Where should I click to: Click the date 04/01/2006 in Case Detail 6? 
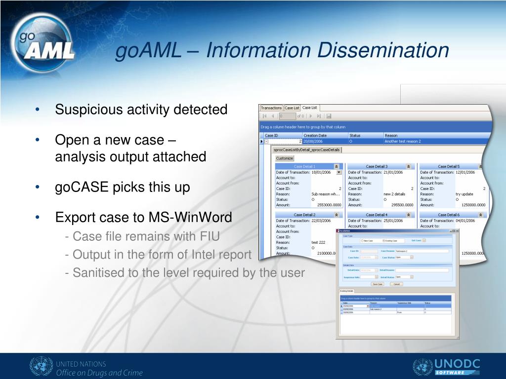click(x=465, y=221)
